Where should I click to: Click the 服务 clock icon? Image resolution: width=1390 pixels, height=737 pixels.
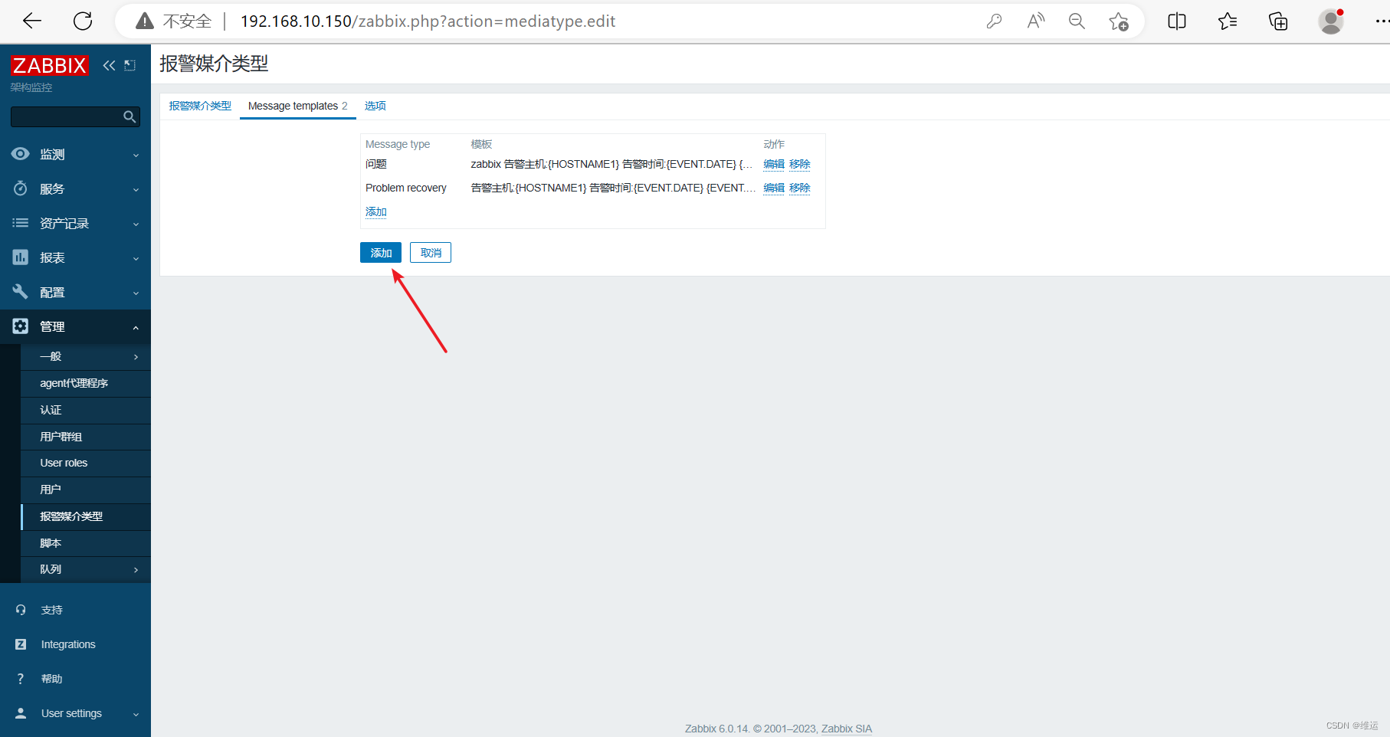pyautogui.click(x=21, y=188)
